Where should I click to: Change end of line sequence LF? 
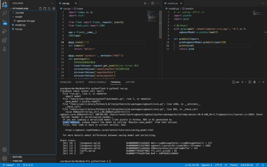[x=226, y=165]
